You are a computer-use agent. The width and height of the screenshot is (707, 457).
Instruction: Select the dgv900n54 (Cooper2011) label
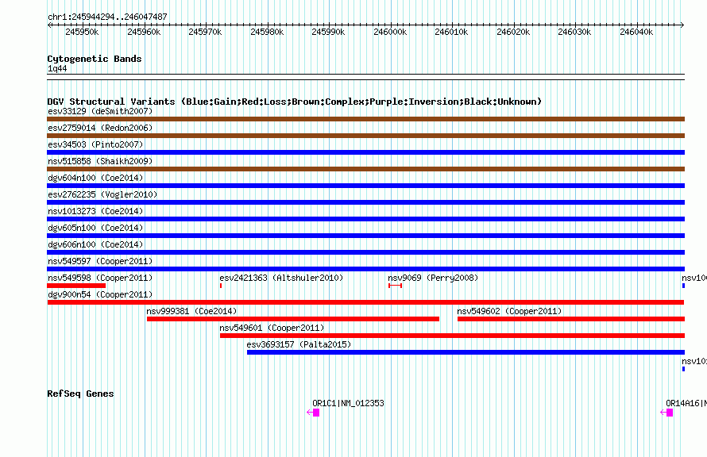point(100,294)
